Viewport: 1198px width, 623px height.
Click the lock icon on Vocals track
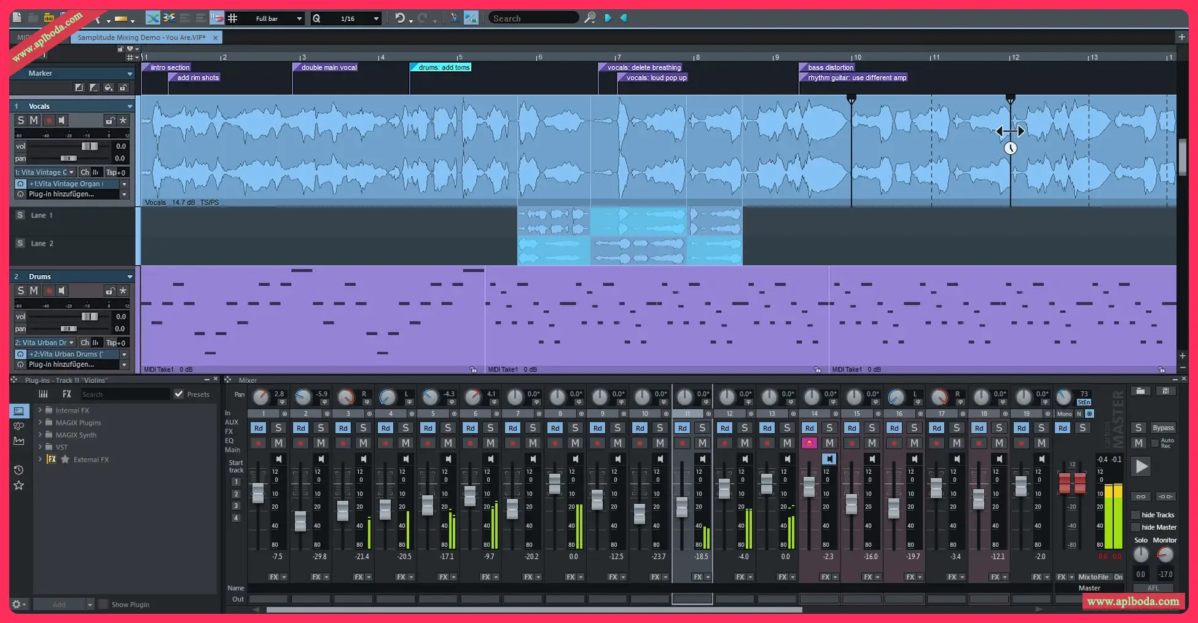(x=110, y=120)
